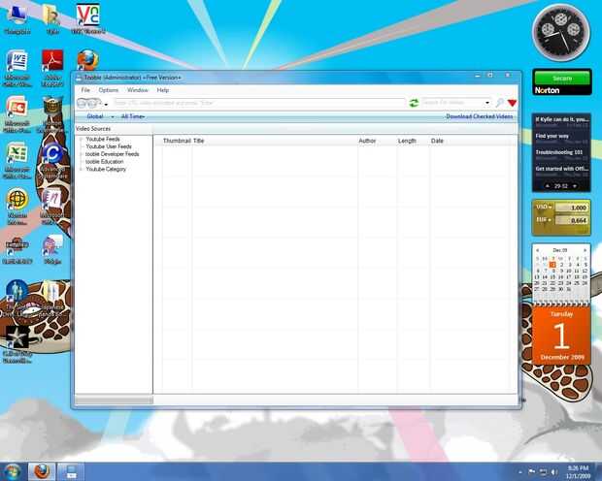
Task: Click the Firefox taskbar button
Action: 42,471
